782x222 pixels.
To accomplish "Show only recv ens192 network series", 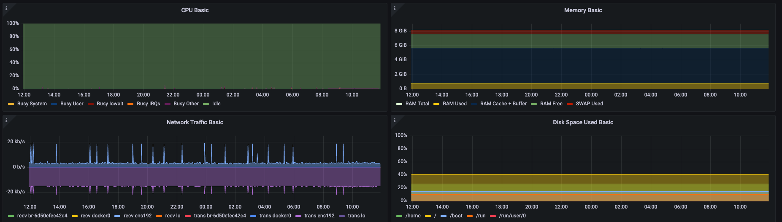I will 138,216.
